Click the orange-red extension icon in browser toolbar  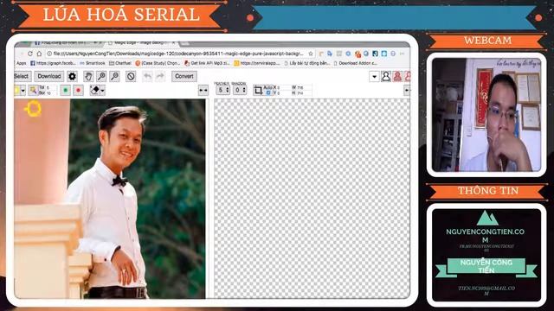[358, 54]
